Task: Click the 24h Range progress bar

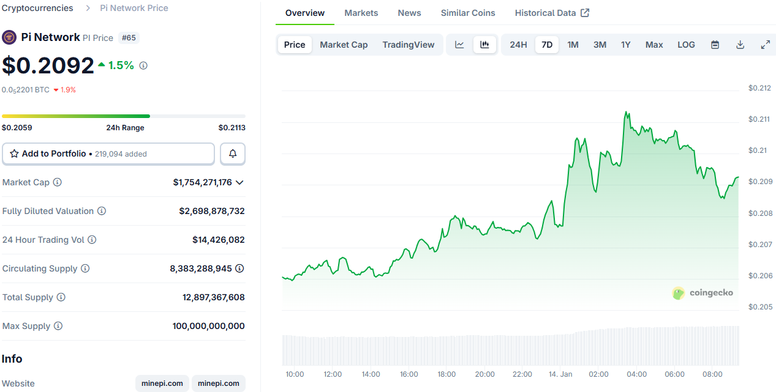Action: (x=122, y=116)
